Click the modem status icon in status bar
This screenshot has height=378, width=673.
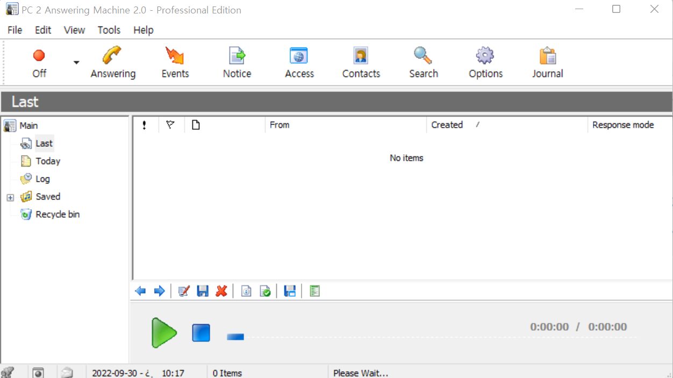[x=8, y=372]
